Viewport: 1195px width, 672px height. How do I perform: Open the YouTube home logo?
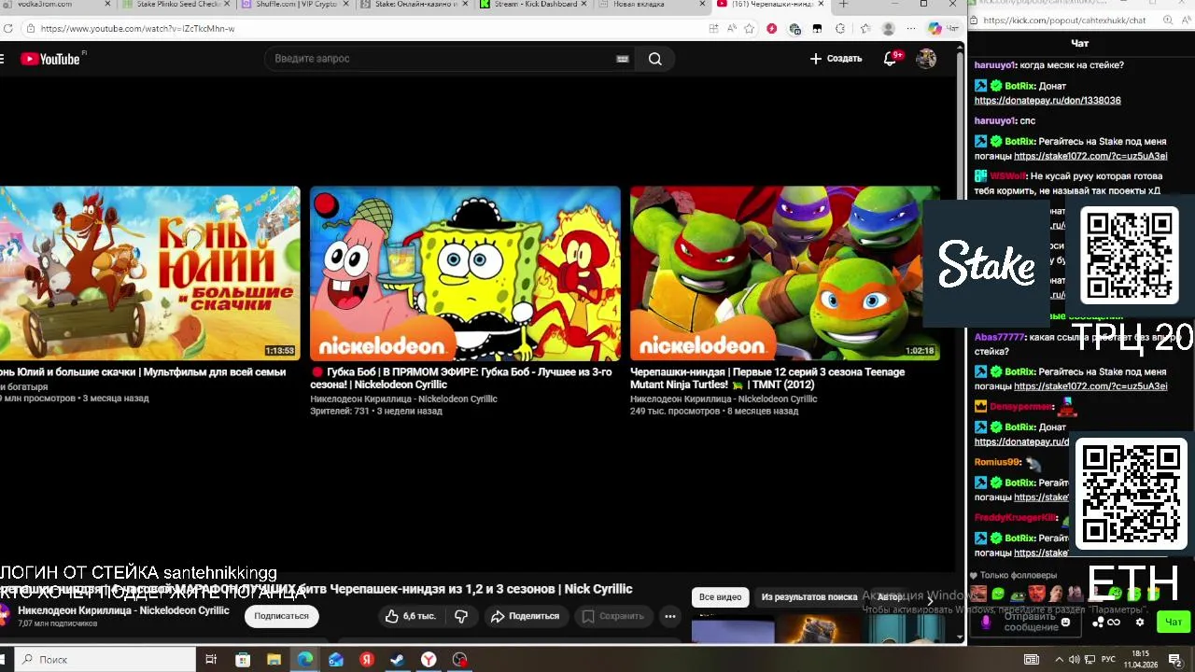50,59
